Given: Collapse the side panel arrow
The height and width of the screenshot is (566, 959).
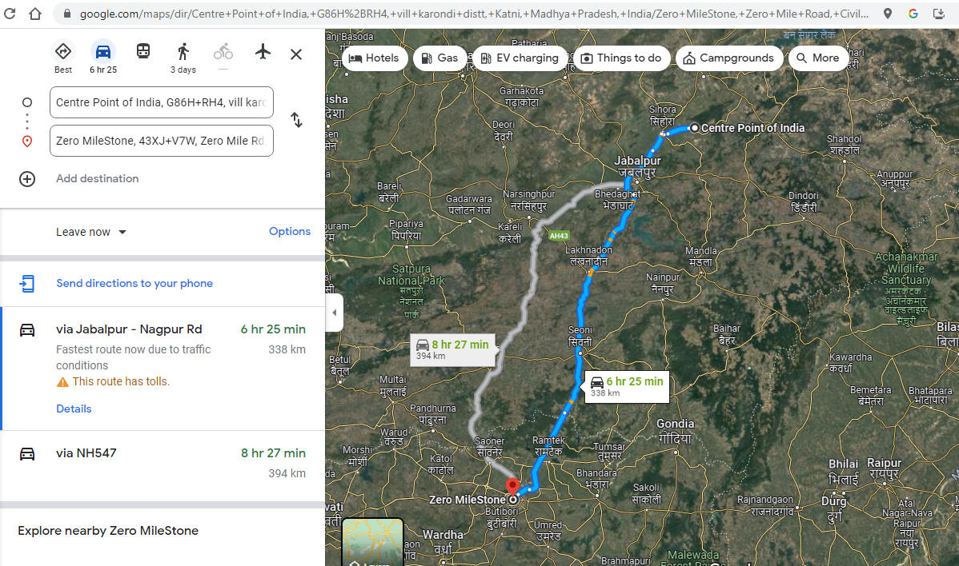Looking at the screenshot, I should [335, 313].
